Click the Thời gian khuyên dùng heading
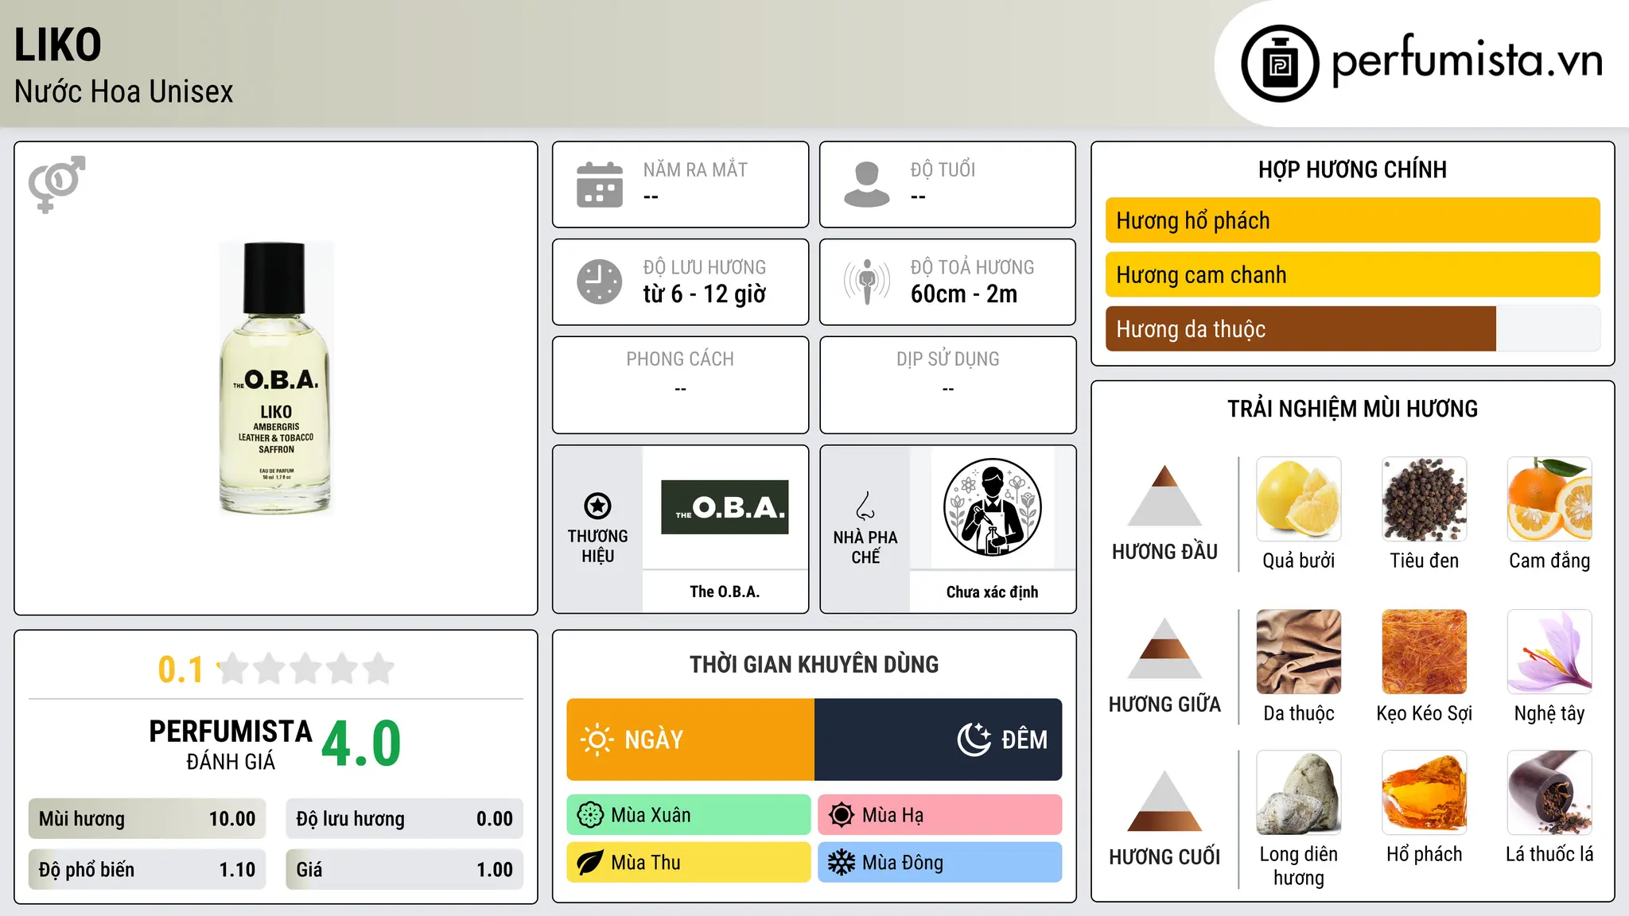 tap(814, 664)
